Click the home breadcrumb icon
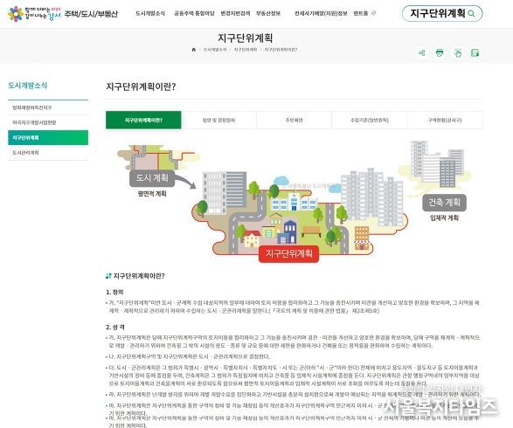513x428 pixels. [x=194, y=50]
